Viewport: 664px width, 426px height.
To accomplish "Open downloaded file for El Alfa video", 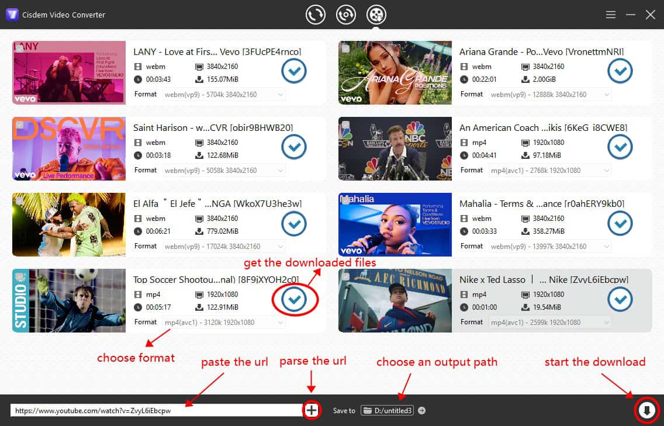I will click(294, 223).
